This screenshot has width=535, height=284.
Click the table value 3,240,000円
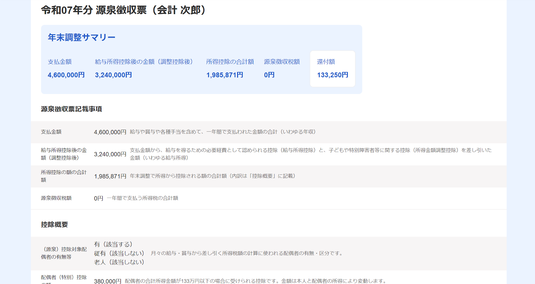point(110,154)
